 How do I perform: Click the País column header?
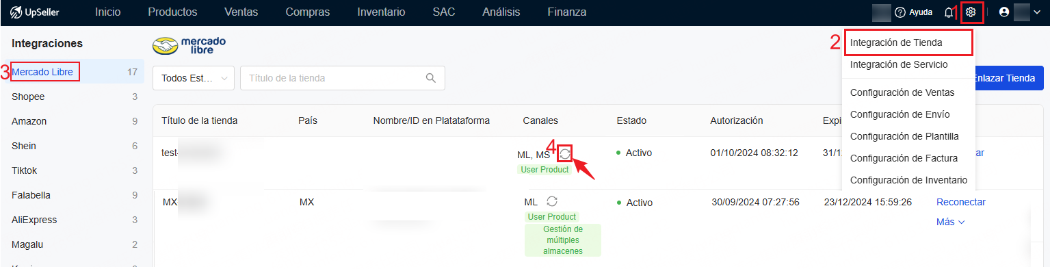coord(308,120)
